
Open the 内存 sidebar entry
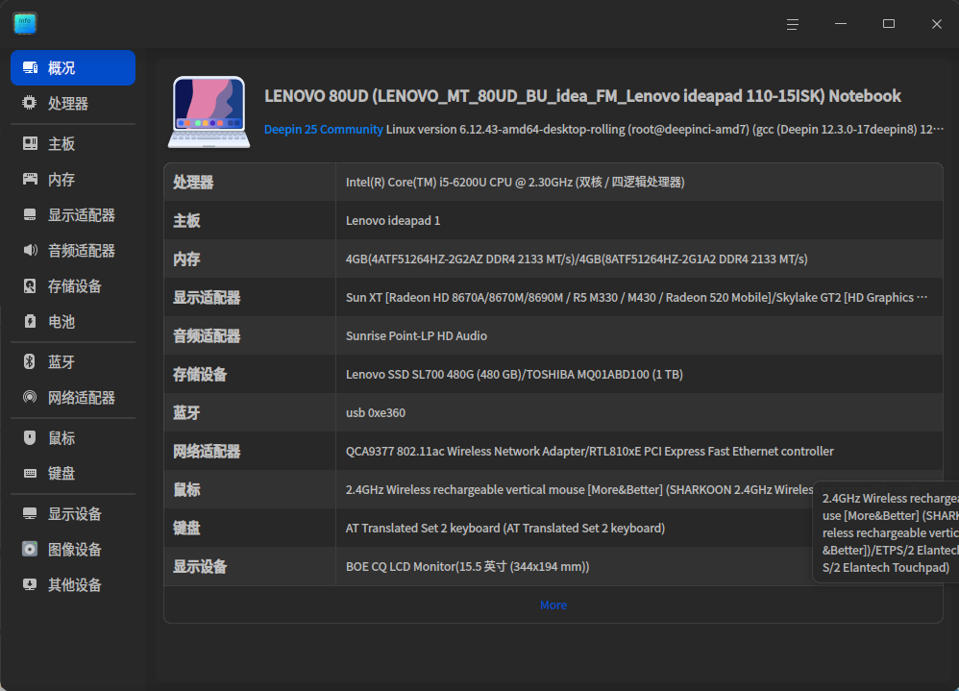tap(73, 179)
